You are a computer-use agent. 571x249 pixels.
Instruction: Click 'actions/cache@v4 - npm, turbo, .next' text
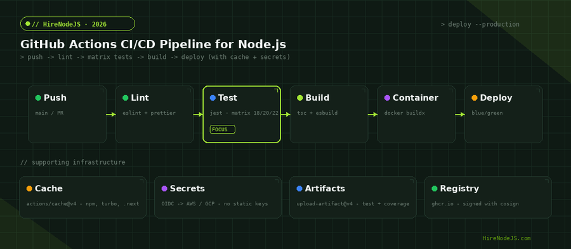pos(82,204)
